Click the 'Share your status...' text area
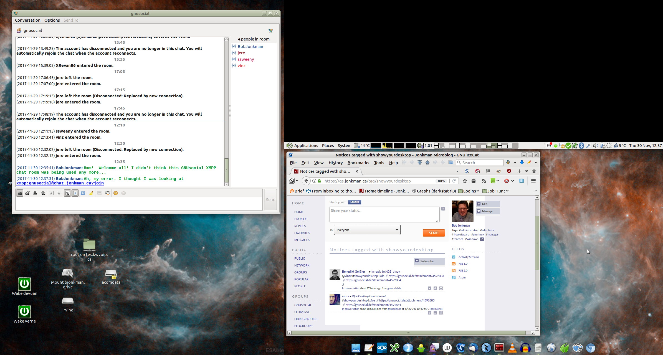The height and width of the screenshot is (355, 663). 384,214
